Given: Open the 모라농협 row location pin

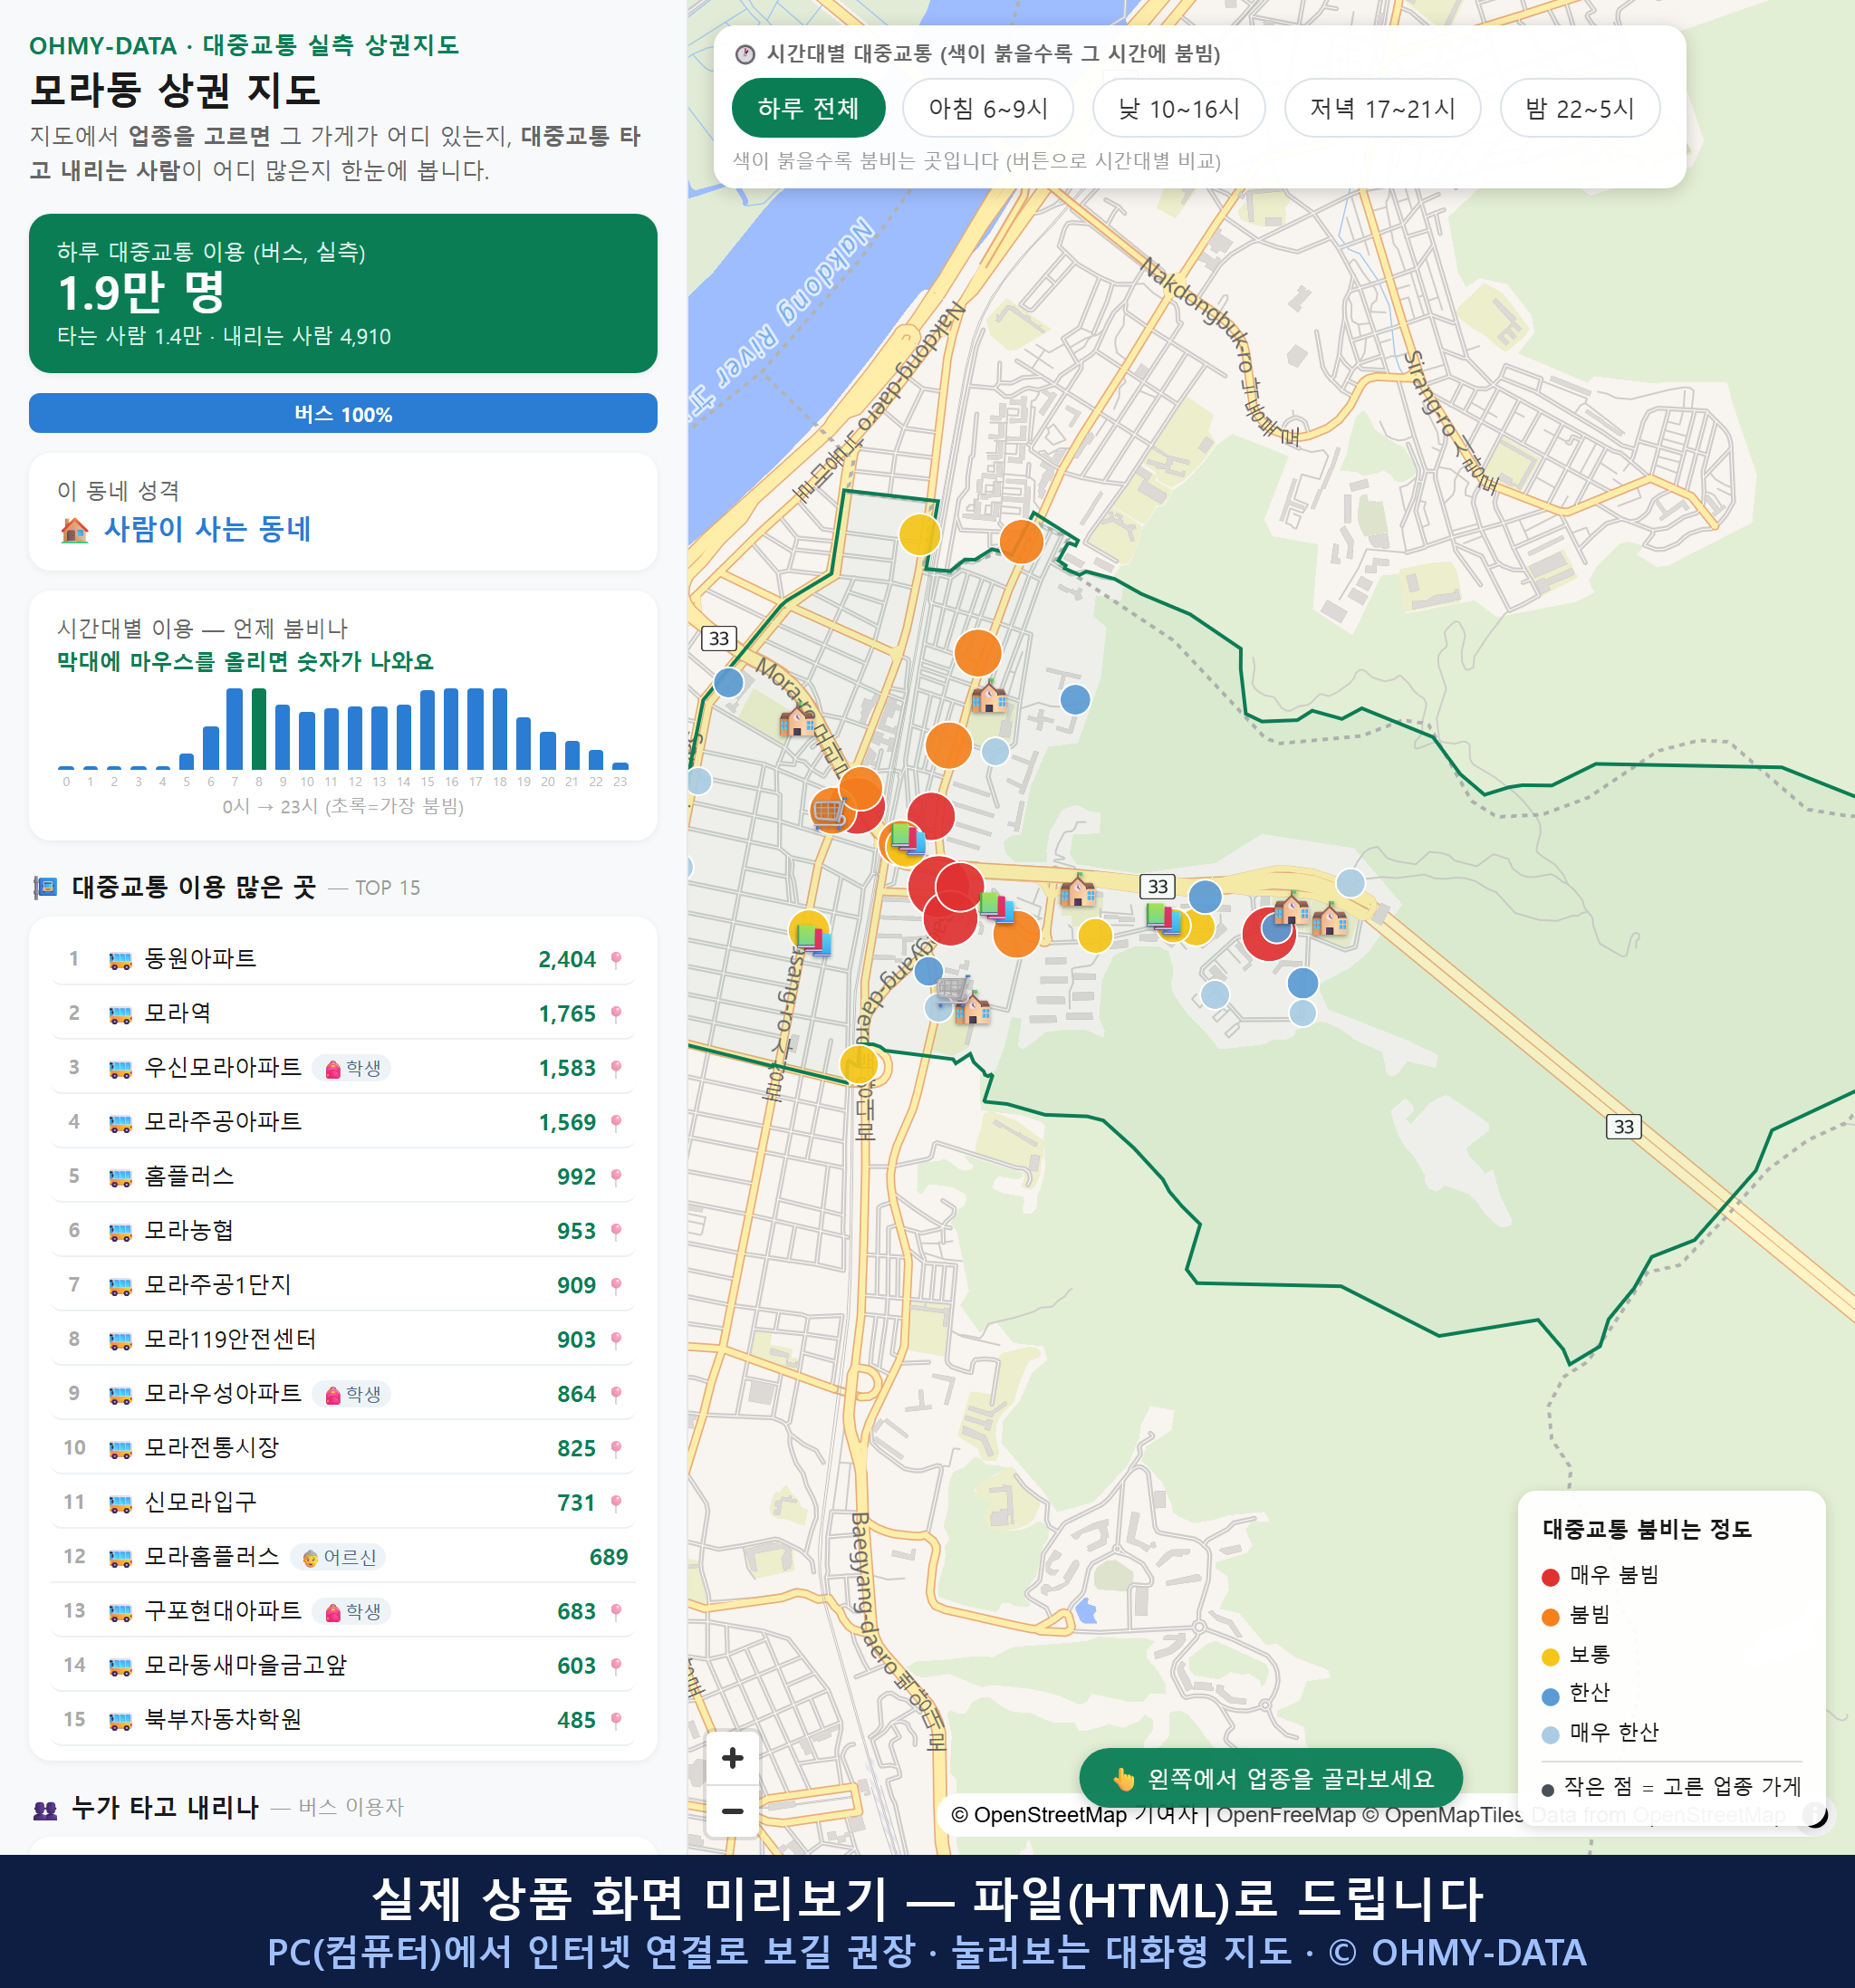Looking at the screenshot, I should point(616,1231).
